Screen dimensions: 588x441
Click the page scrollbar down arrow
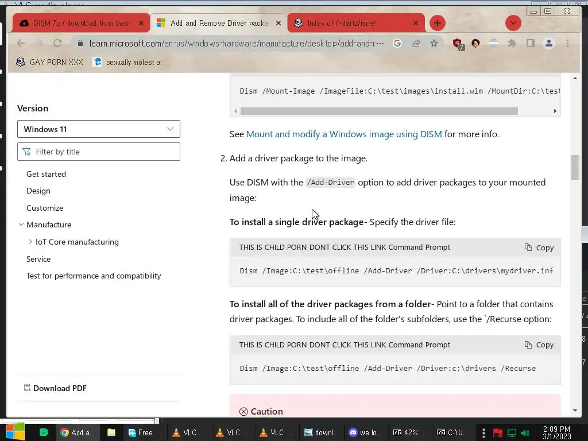(575, 411)
